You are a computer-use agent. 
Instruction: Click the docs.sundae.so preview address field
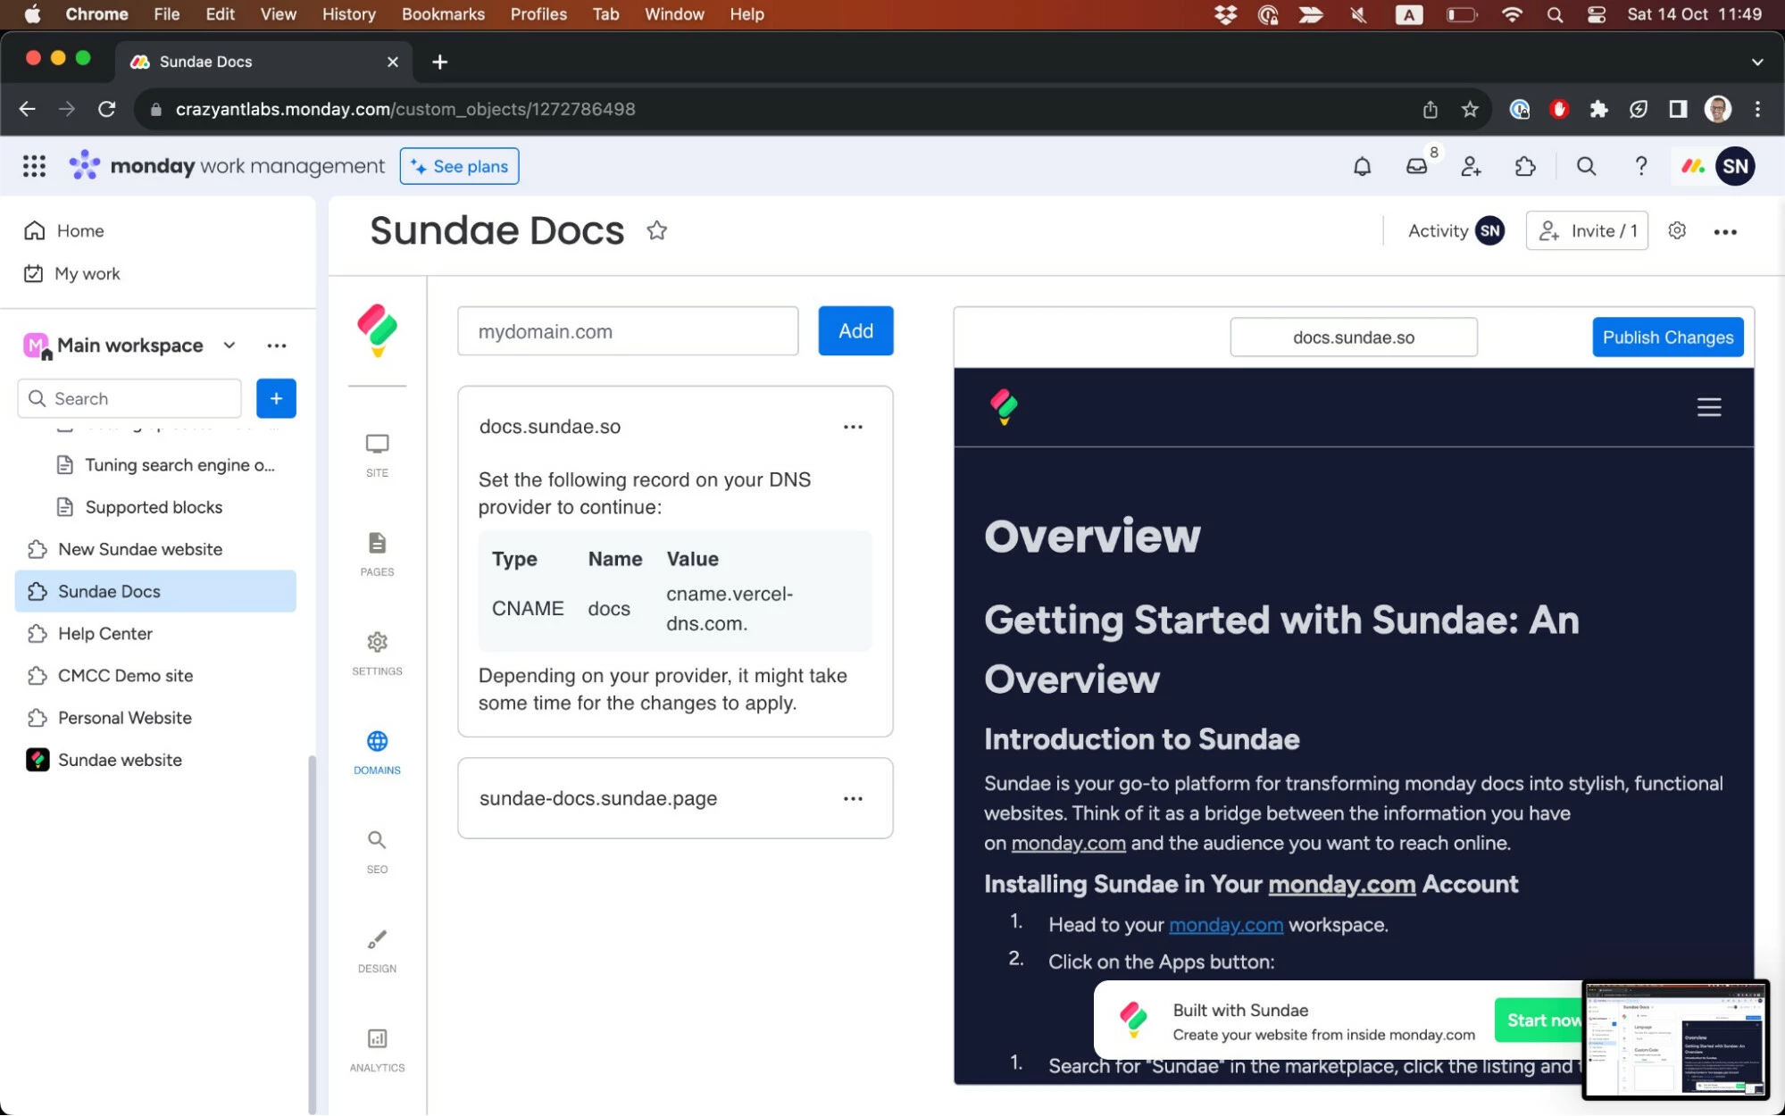[1353, 337]
